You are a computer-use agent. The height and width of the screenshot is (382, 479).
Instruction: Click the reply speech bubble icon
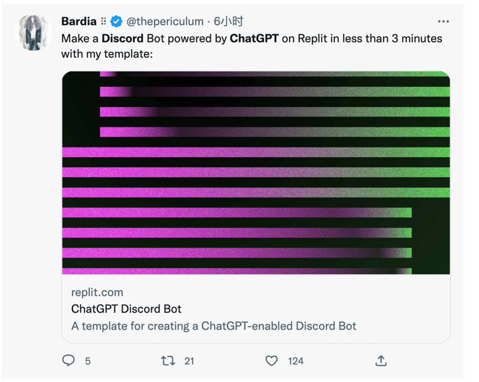click(68, 360)
